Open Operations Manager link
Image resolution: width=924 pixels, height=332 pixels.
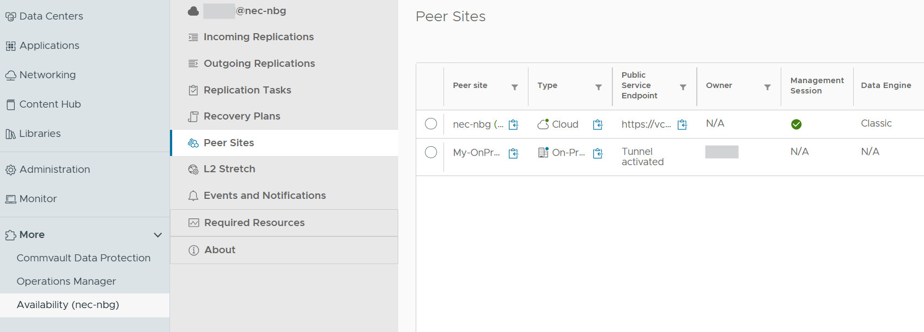[x=66, y=281]
